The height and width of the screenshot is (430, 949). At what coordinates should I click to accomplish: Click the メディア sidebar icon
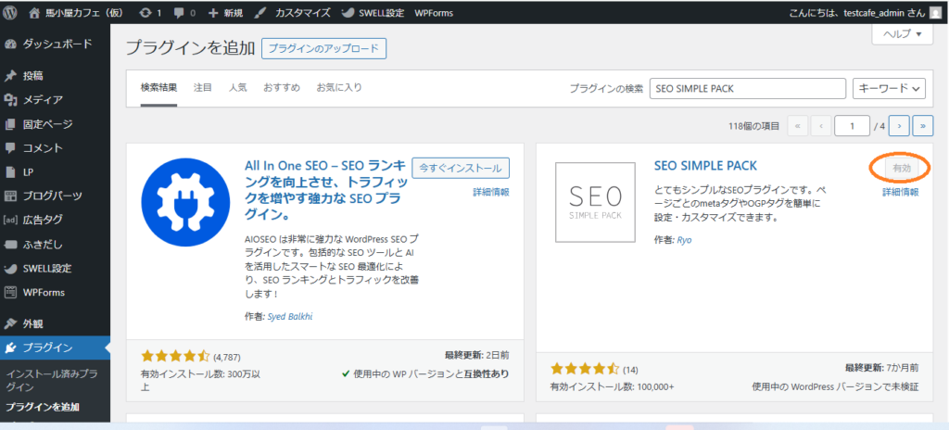tap(10, 100)
